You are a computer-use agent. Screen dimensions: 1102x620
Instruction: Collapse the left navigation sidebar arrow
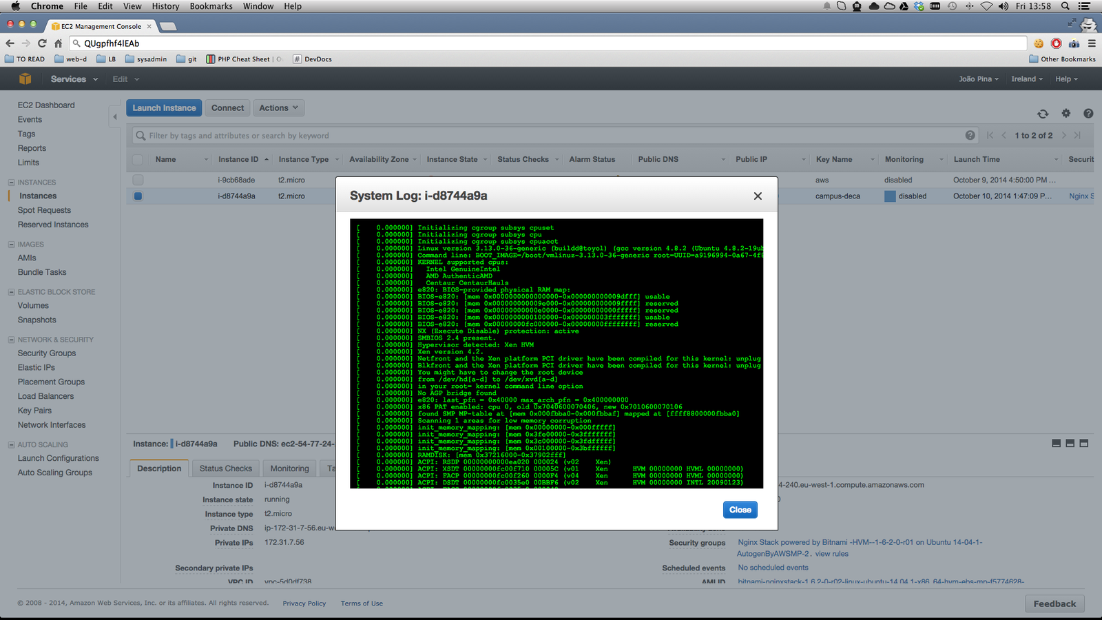[115, 117]
